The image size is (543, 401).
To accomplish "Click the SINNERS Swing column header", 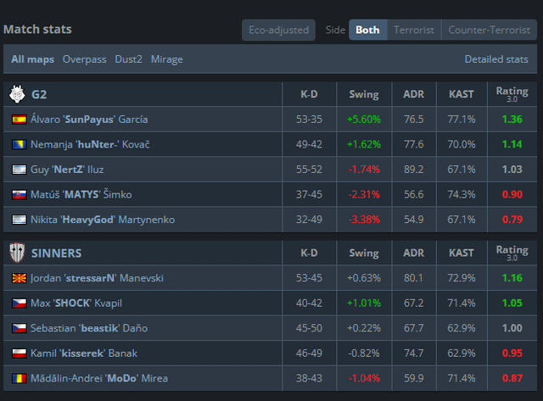I will (364, 253).
